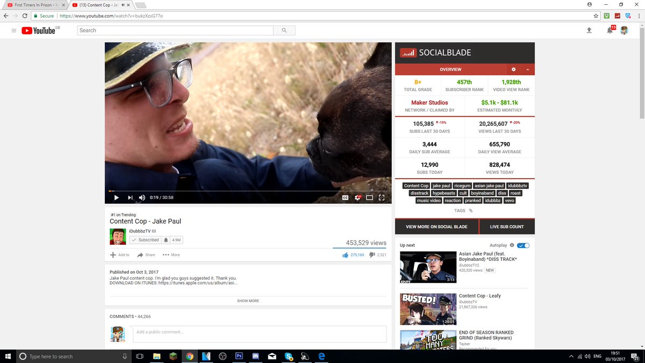Open the account avatar menu

(624, 31)
